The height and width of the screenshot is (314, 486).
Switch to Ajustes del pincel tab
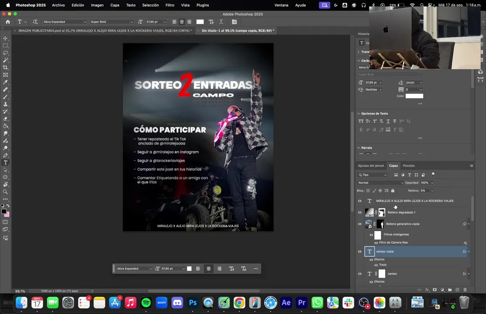(371, 166)
